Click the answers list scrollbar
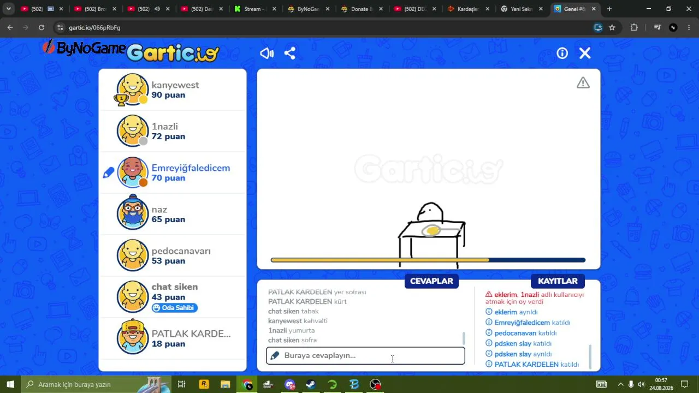 click(464, 338)
